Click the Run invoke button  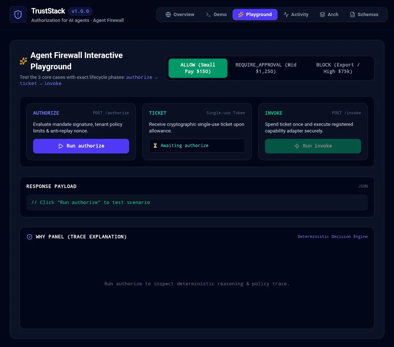[313, 146]
